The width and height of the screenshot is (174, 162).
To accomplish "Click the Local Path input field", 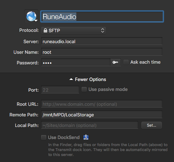I will (89, 125).
